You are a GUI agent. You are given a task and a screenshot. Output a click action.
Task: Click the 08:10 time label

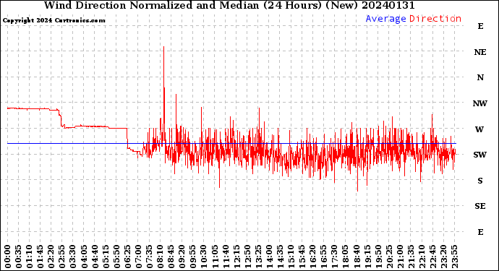[160, 257]
